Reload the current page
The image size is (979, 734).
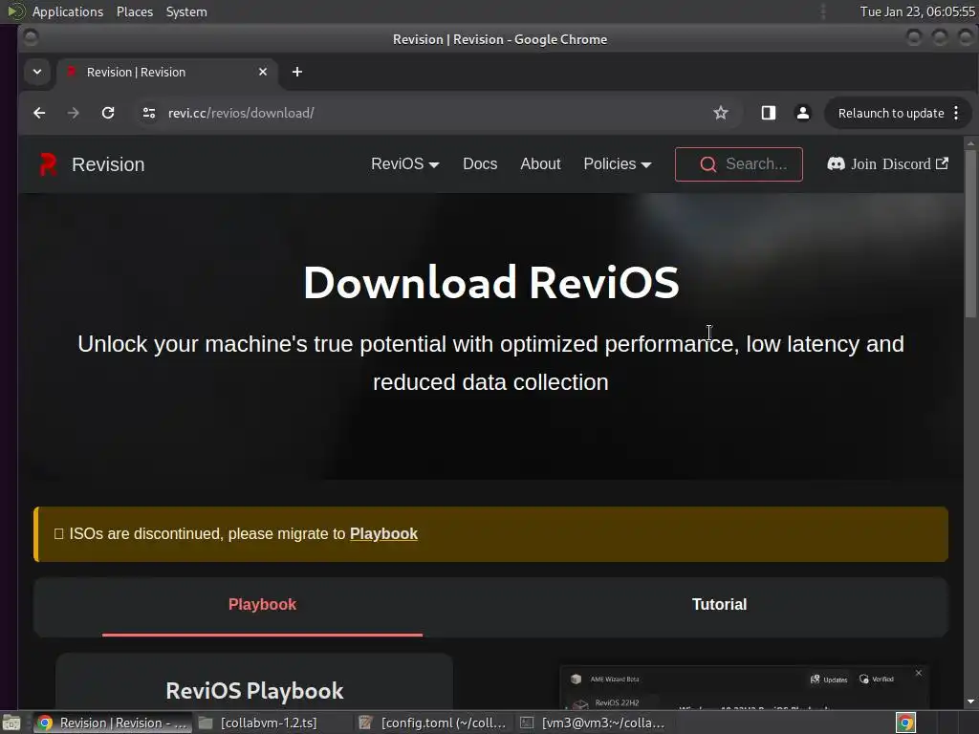(x=108, y=113)
